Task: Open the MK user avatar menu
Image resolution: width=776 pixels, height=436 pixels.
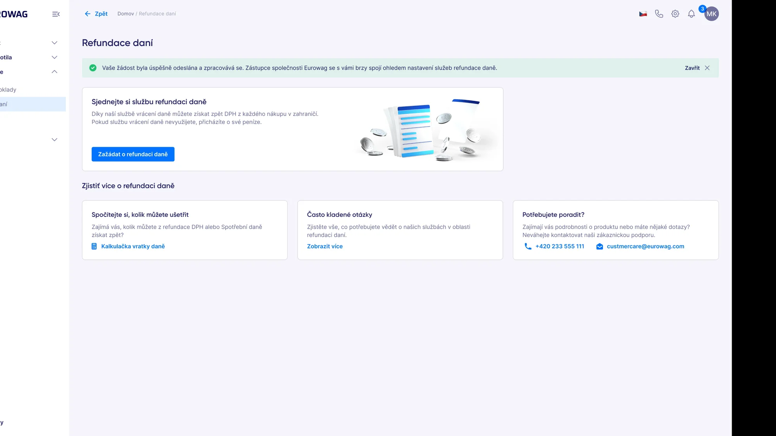Action: pos(711,14)
